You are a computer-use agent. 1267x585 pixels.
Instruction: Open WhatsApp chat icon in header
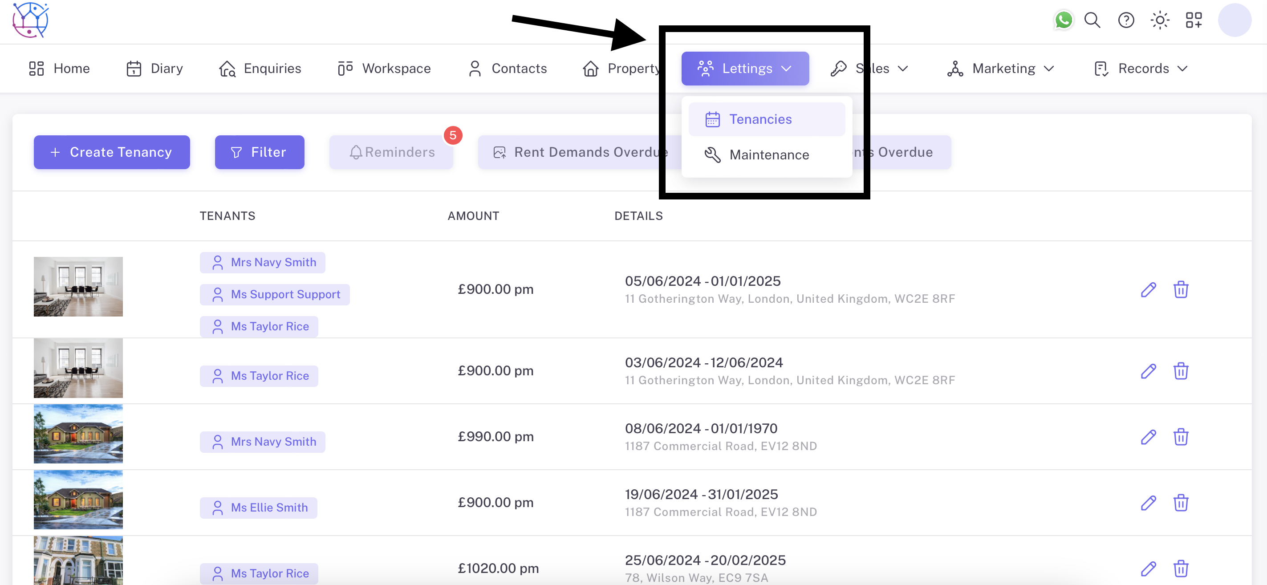[x=1063, y=20]
